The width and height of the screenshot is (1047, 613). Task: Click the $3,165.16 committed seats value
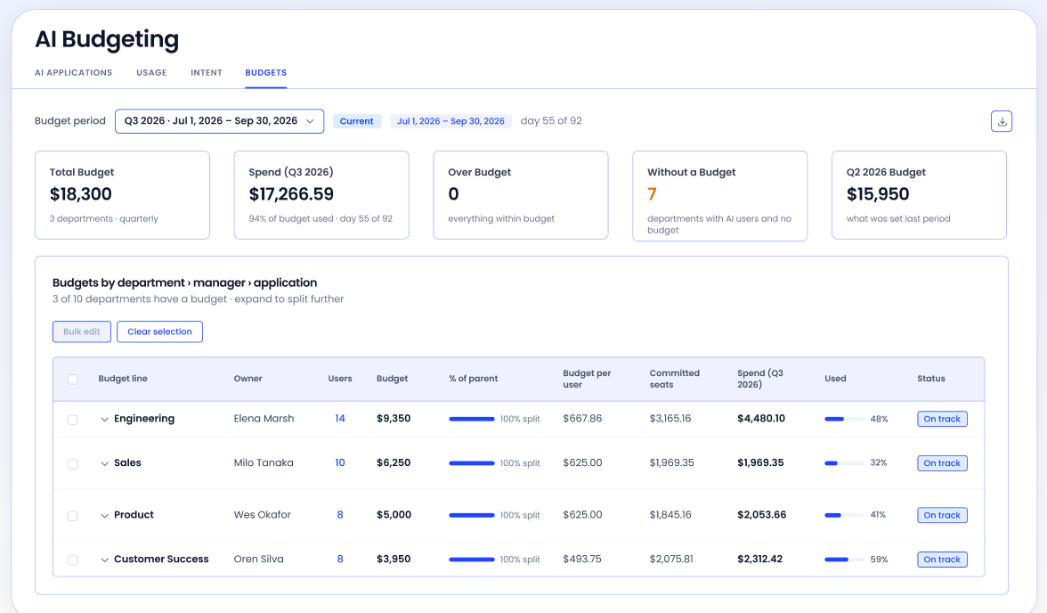[x=670, y=419]
